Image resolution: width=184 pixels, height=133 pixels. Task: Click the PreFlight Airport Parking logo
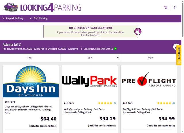149,79
